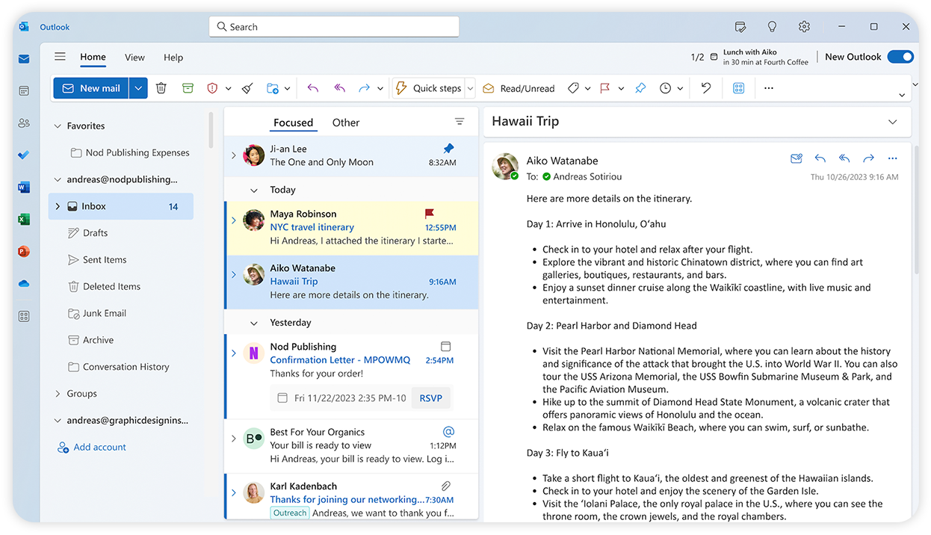
Task: Click the Pin icon in toolbar
Action: click(640, 88)
